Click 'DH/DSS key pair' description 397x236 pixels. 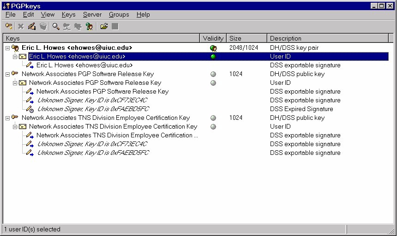[x=294, y=48]
